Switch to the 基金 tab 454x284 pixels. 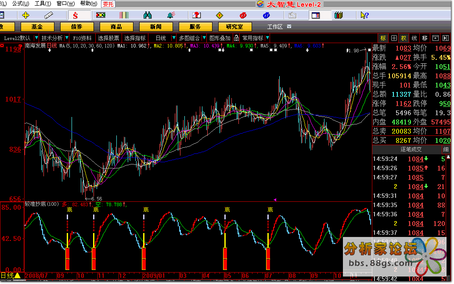[37, 27]
